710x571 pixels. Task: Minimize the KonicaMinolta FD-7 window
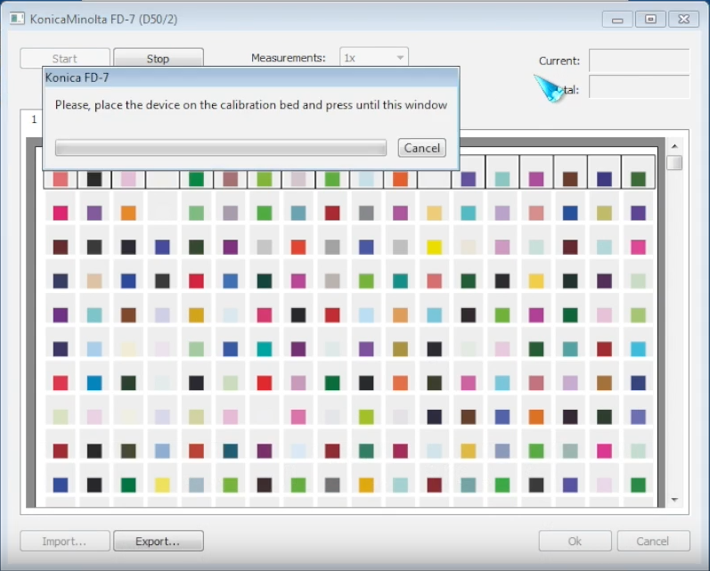click(617, 20)
